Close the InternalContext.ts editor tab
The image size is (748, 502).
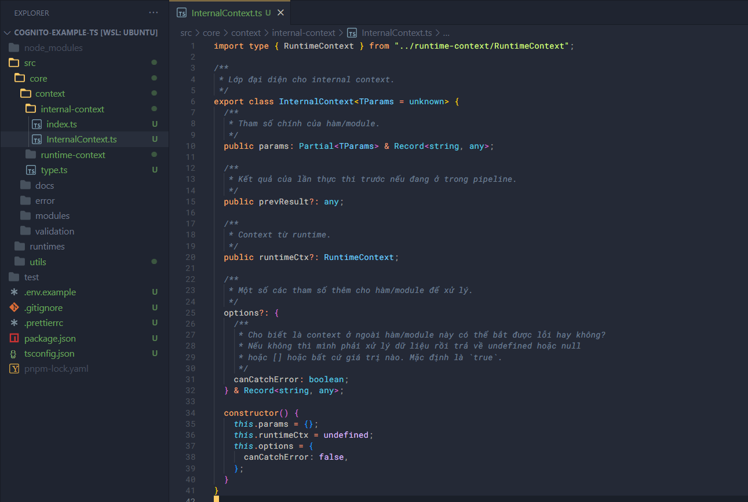coord(281,13)
